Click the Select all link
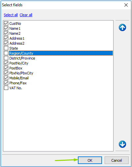The width and height of the screenshot is (132, 167). (x=11, y=15)
